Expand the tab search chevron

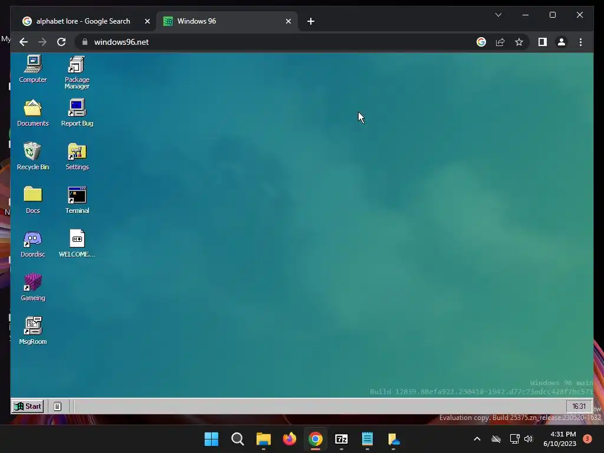pyautogui.click(x=498, y=15)
